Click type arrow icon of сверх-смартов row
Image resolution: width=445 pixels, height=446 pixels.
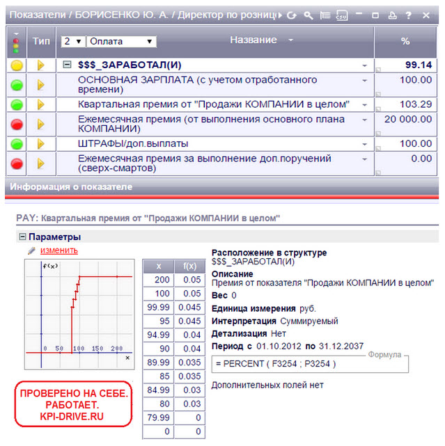40,164
